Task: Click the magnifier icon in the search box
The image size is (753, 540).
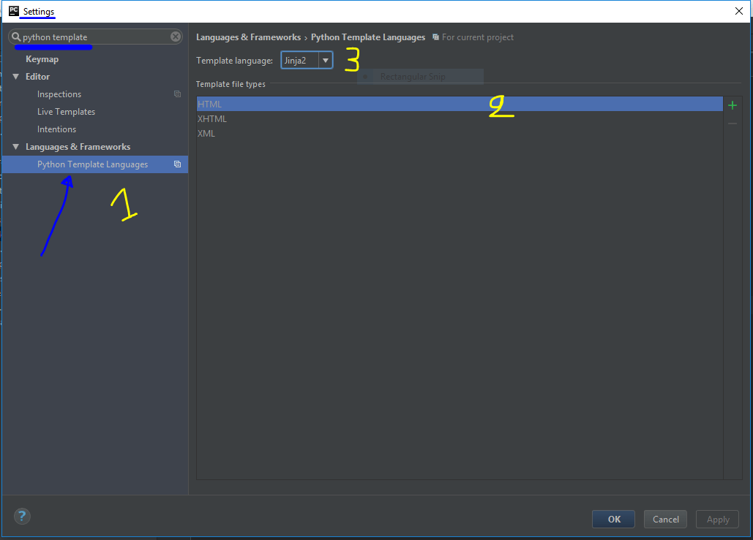Action: coord(16,37)
